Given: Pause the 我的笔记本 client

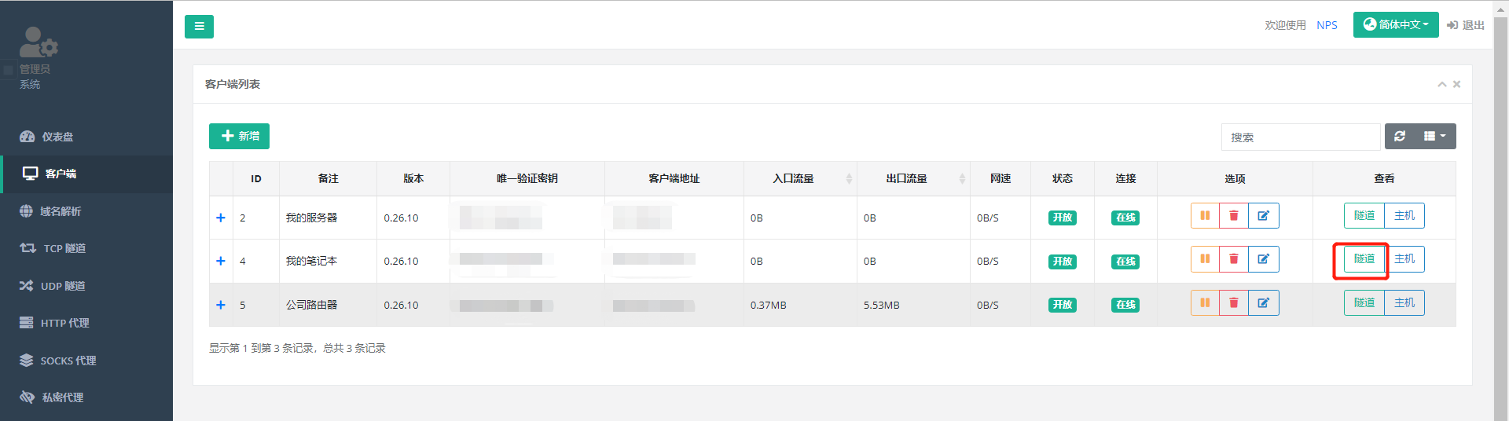Looking at the screenshot, I should coord(1205,259).
